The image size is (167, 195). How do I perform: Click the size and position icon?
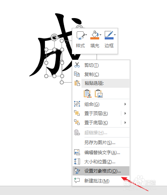77,161
